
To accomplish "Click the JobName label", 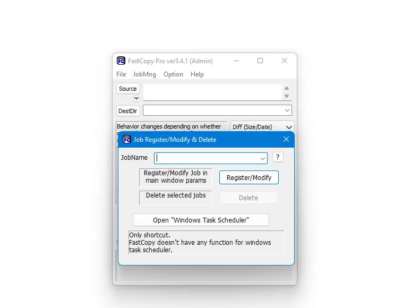I will (134, 158).
